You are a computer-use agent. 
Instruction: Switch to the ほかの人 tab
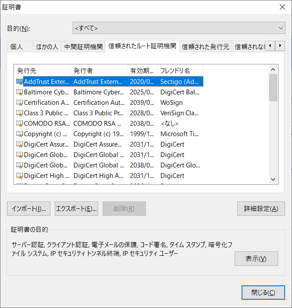(x=47, y=47)
